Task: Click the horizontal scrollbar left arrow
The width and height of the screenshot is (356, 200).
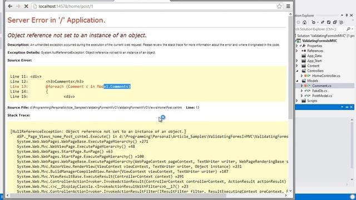Action: [7, 195]
